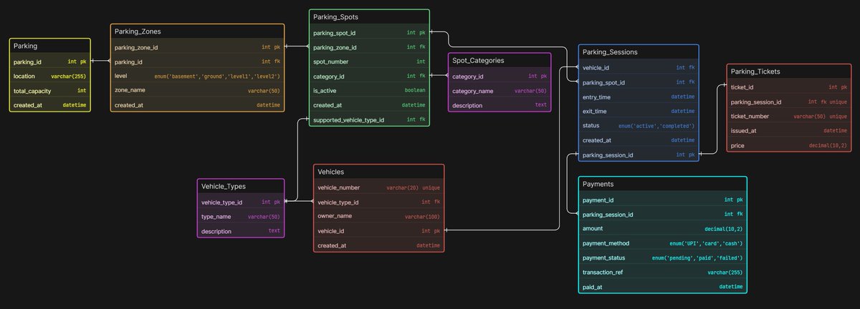Viewport: 860px width, 309px height.
Task: Click owner_name row in Vehicles table
Action: point(379,216)
